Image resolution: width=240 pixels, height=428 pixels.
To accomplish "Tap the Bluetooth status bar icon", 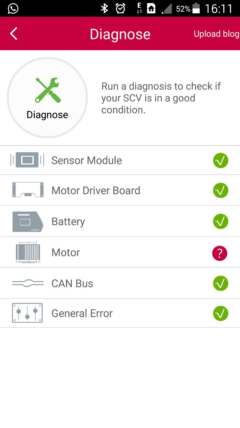I will [x=105, y=8].
